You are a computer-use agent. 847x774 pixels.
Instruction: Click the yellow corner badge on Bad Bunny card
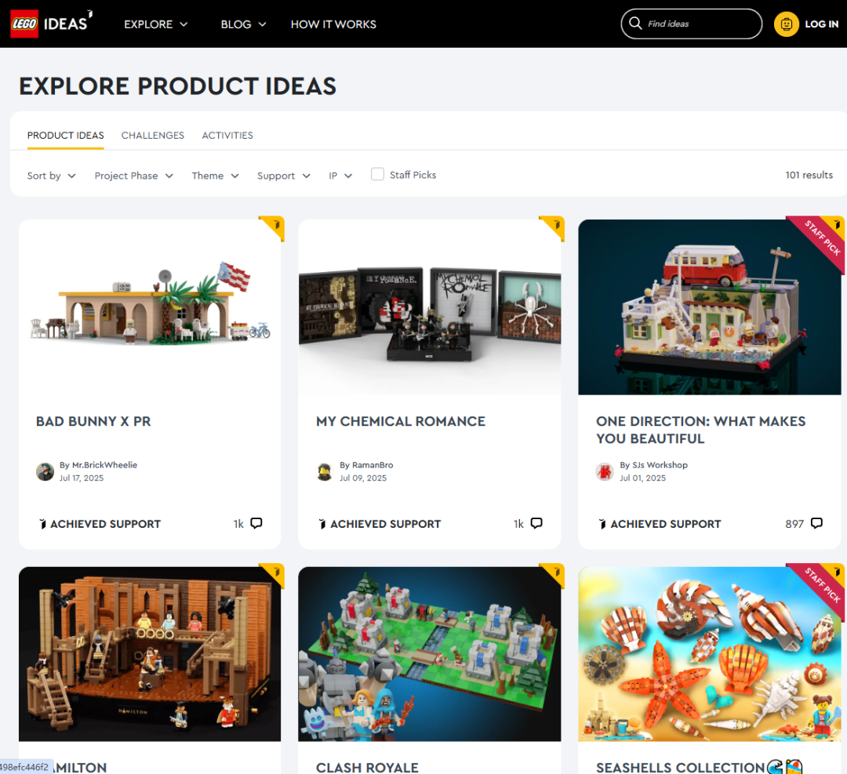(274, 227)
